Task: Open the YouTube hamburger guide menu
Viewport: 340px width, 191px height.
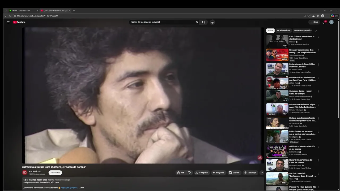Action: [8, 22]
